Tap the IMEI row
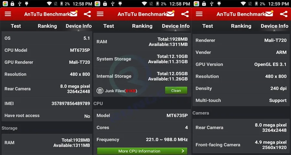291x155 pixels. 47,103
